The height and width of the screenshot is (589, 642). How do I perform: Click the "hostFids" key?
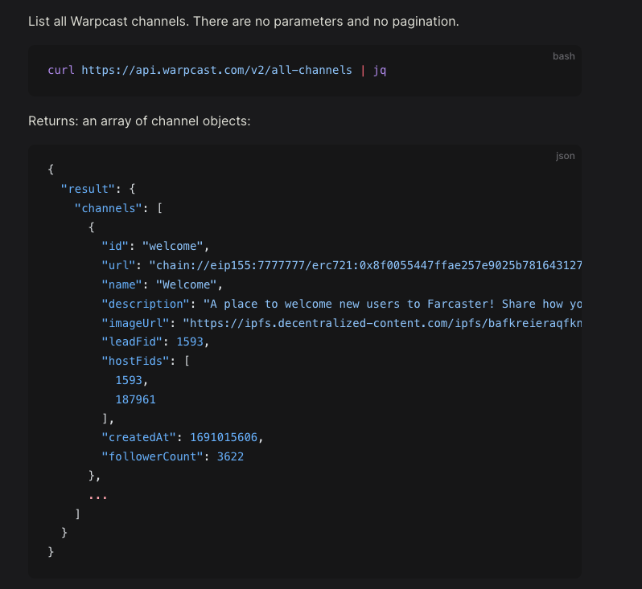pyautogui.click(x=135, y=361)
